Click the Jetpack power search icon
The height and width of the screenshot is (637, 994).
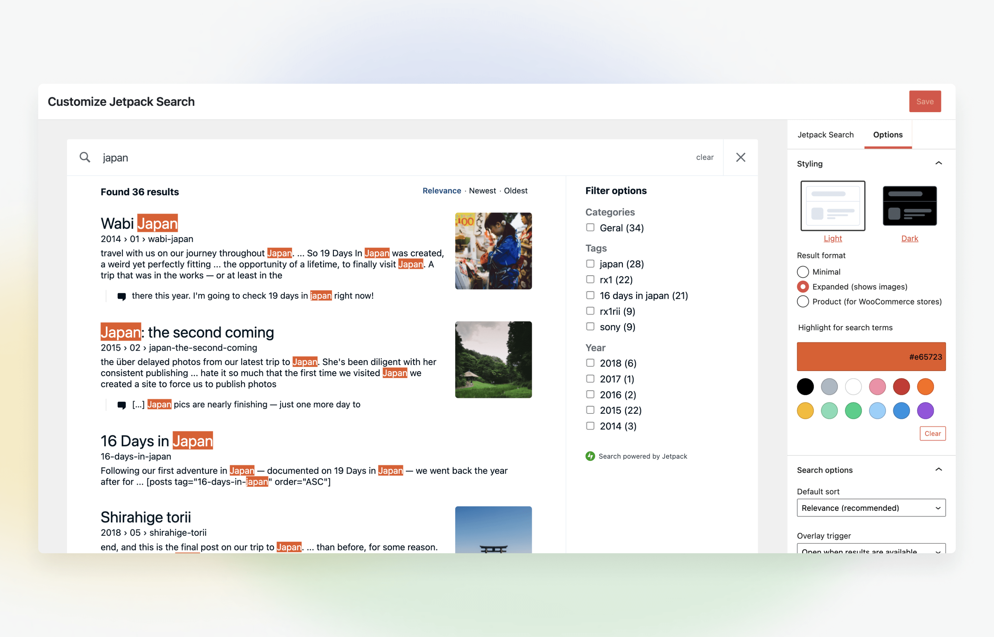click(590, 456)
